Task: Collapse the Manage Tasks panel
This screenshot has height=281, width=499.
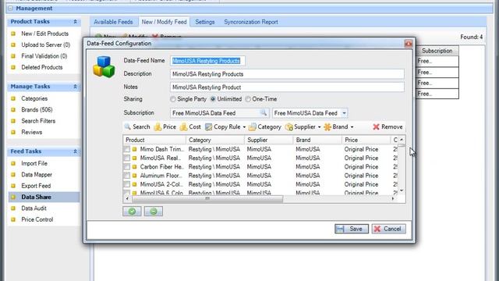Action: click(75, 87)
